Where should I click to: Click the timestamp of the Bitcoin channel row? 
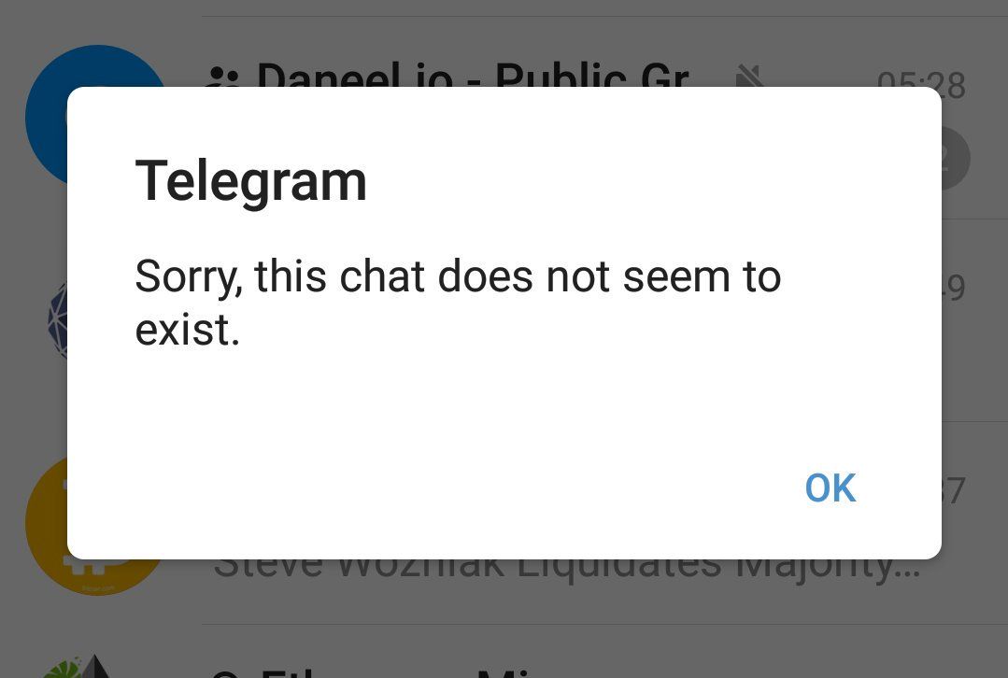tap(954, 491)
